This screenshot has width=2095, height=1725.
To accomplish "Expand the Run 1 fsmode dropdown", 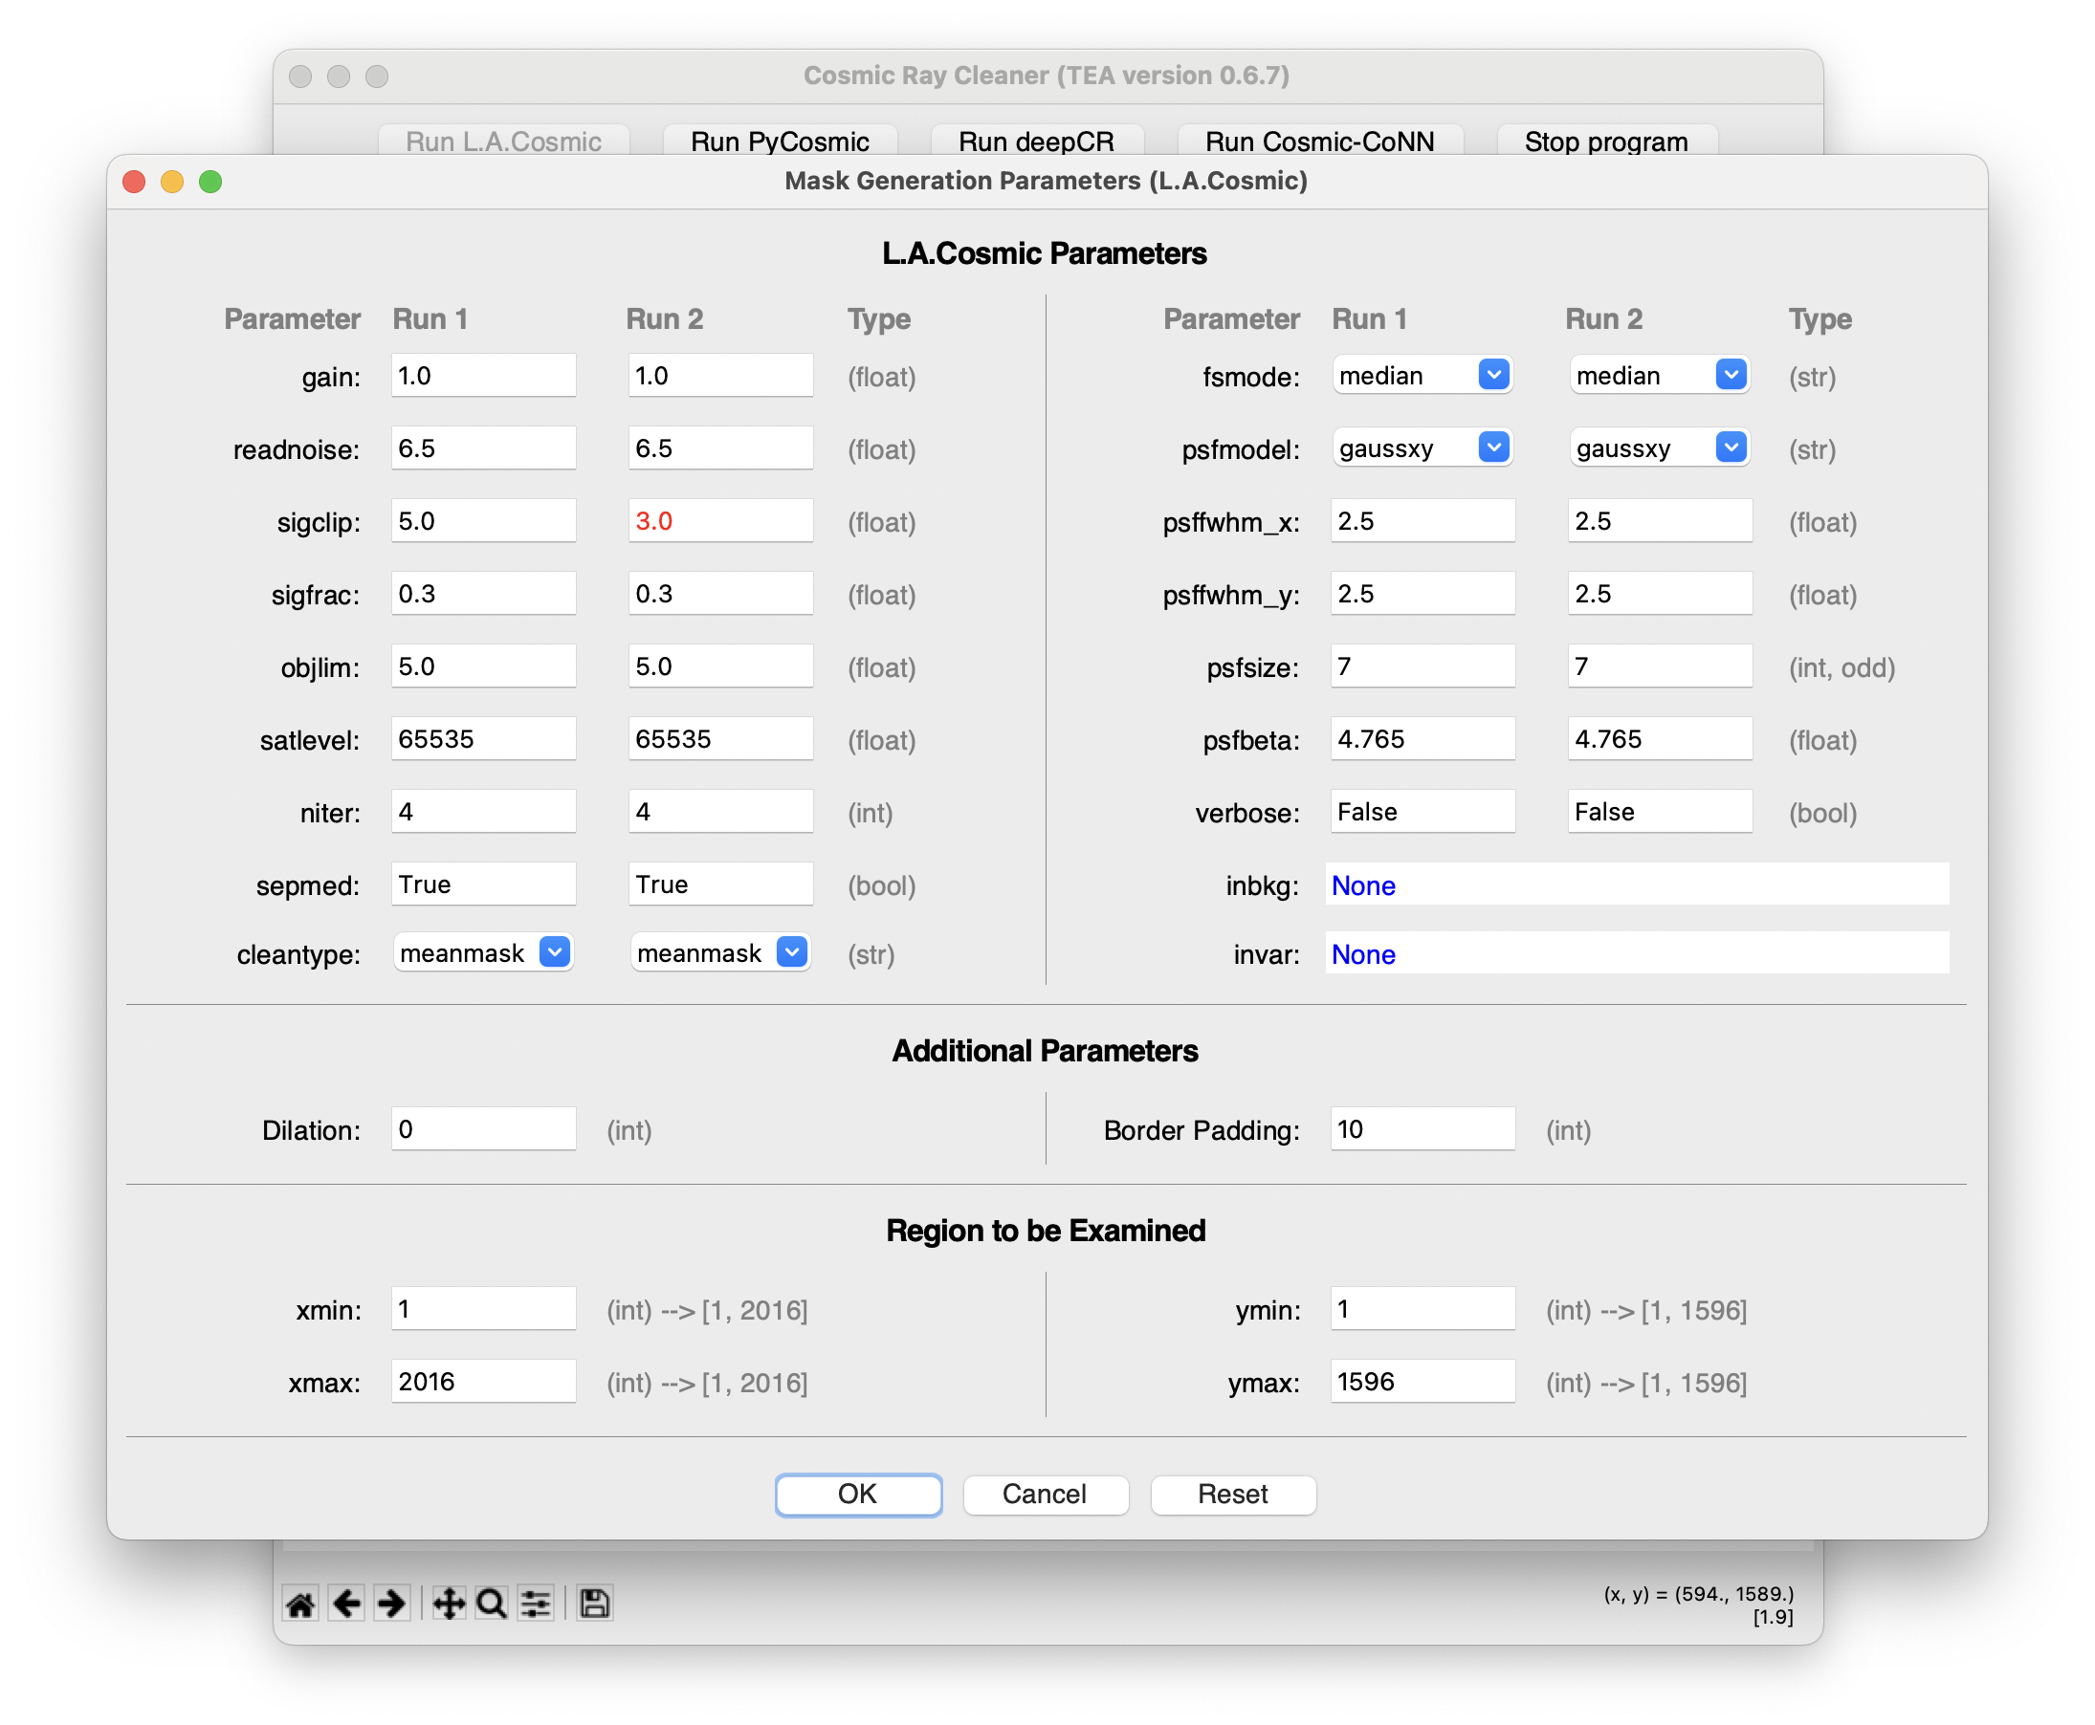I will pyautogui.click(x=1492, y=375).
